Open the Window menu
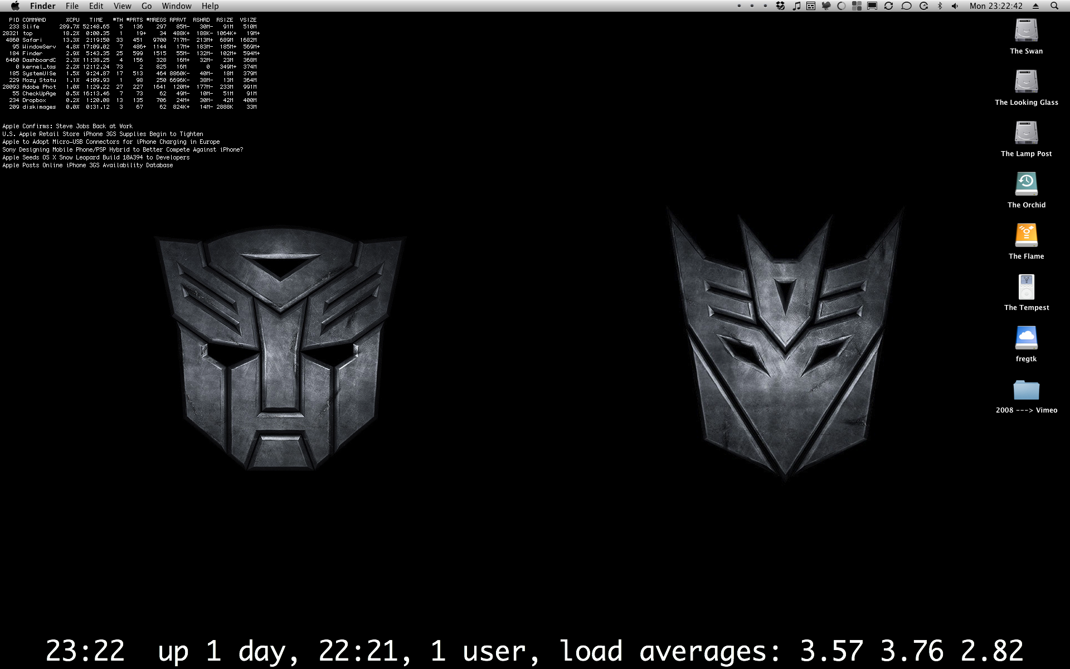 (x=176, y=6)
